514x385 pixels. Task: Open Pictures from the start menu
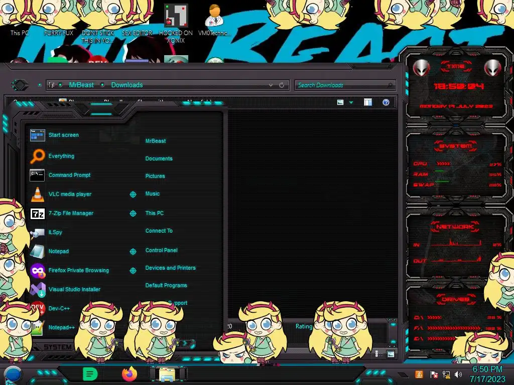pos(155,176)
